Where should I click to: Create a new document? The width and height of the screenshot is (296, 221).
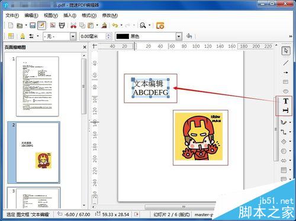(11, 25)
